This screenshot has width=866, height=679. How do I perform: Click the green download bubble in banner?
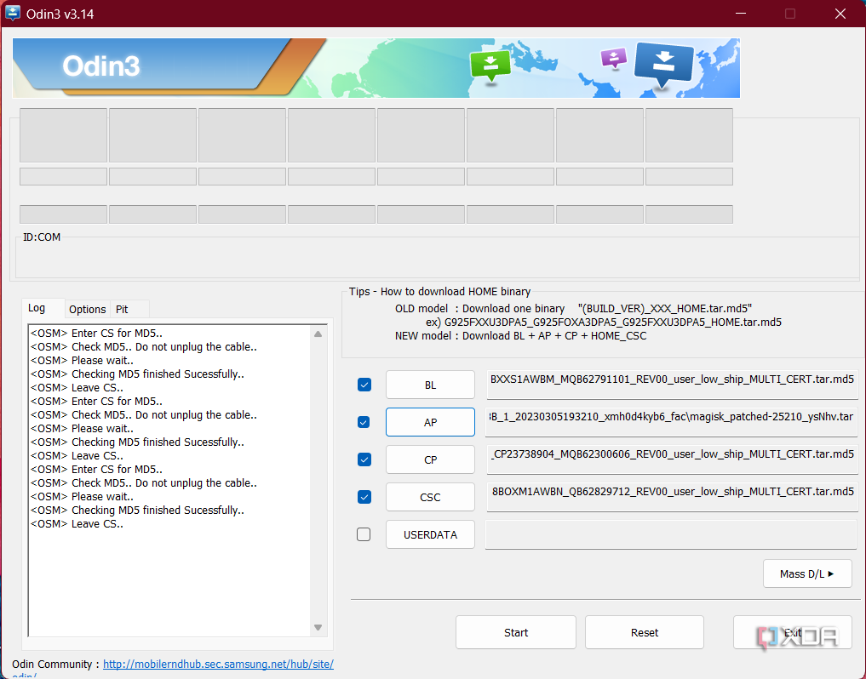pos(490,66)
